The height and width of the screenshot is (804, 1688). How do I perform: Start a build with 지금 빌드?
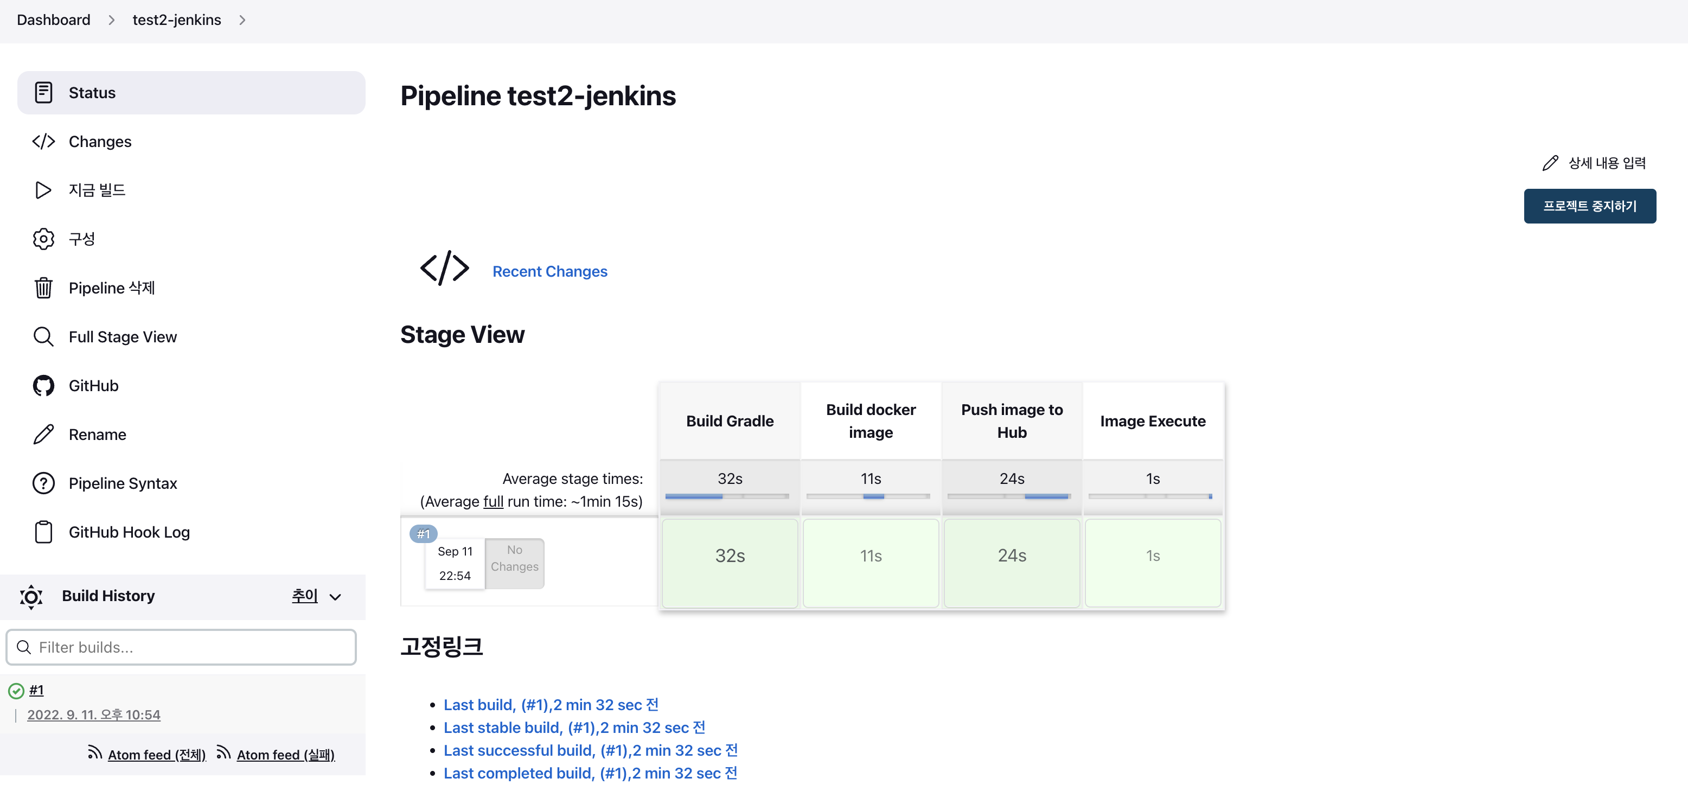(x=191, y=190)
